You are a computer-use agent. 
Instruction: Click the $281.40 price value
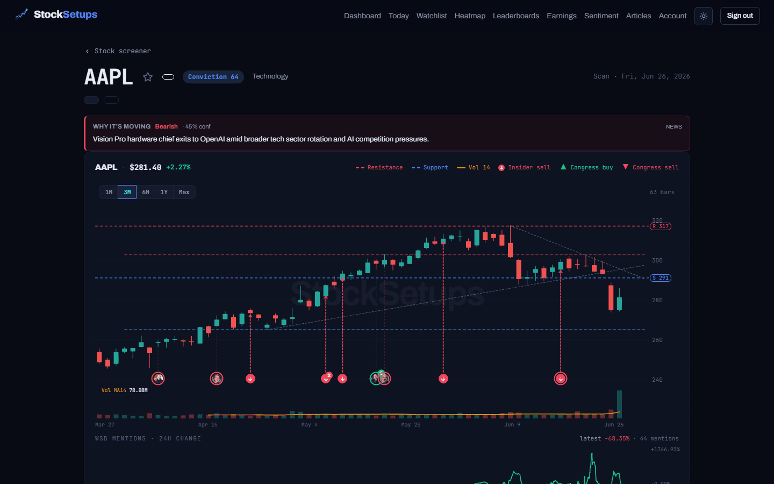[146, 167]
